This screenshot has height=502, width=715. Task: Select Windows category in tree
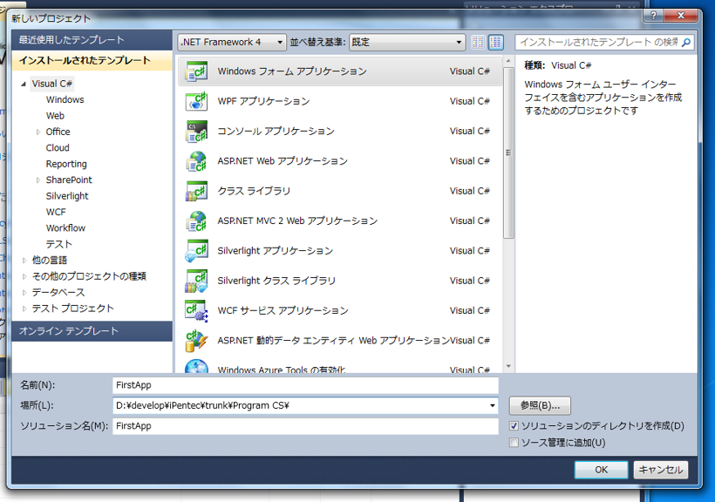click(x=65, y=100)
